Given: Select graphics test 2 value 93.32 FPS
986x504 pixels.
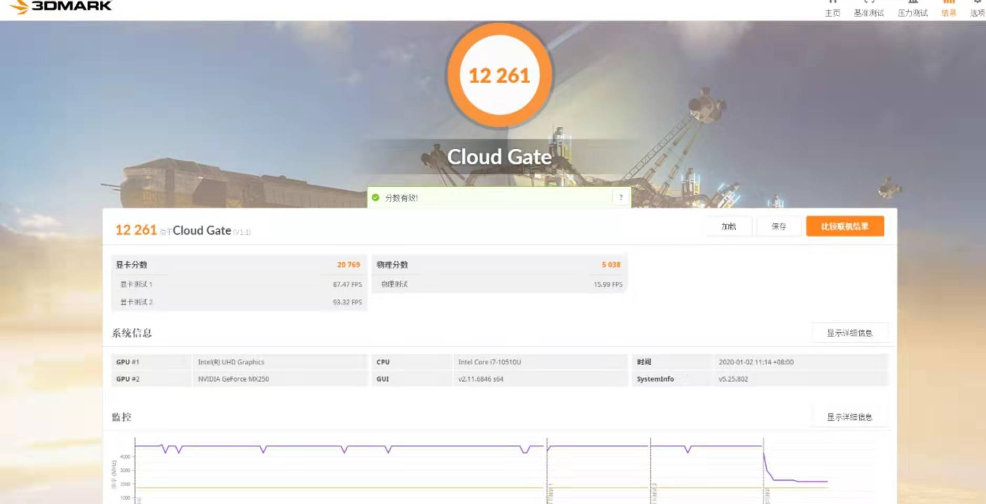Looking at the screenshot, I should [x=347, y=302].
